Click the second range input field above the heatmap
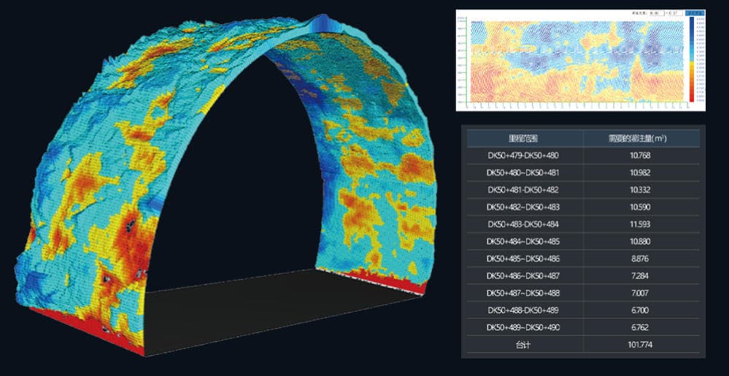This screenshot has height=376, width=729. point(674,13)
